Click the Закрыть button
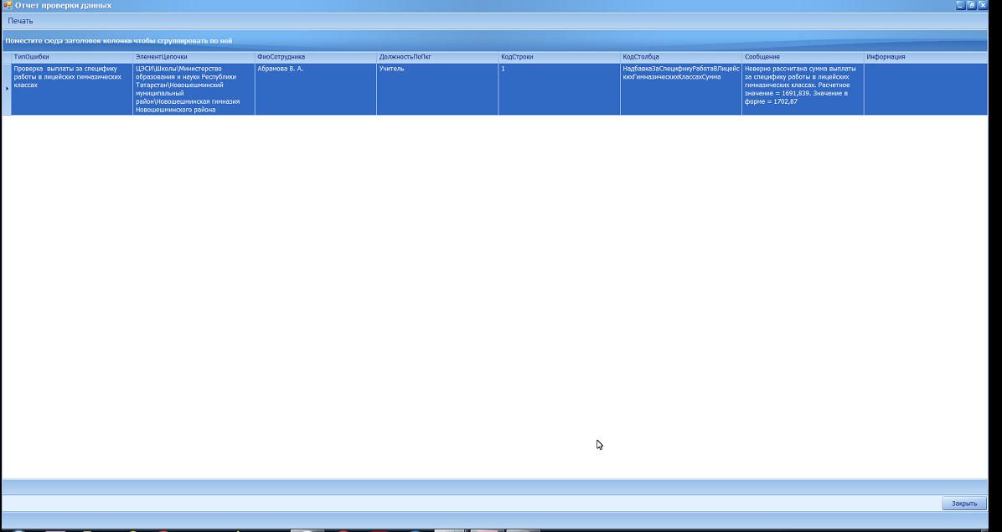The height and width of the screenshot is (532, 1002). 964,504
